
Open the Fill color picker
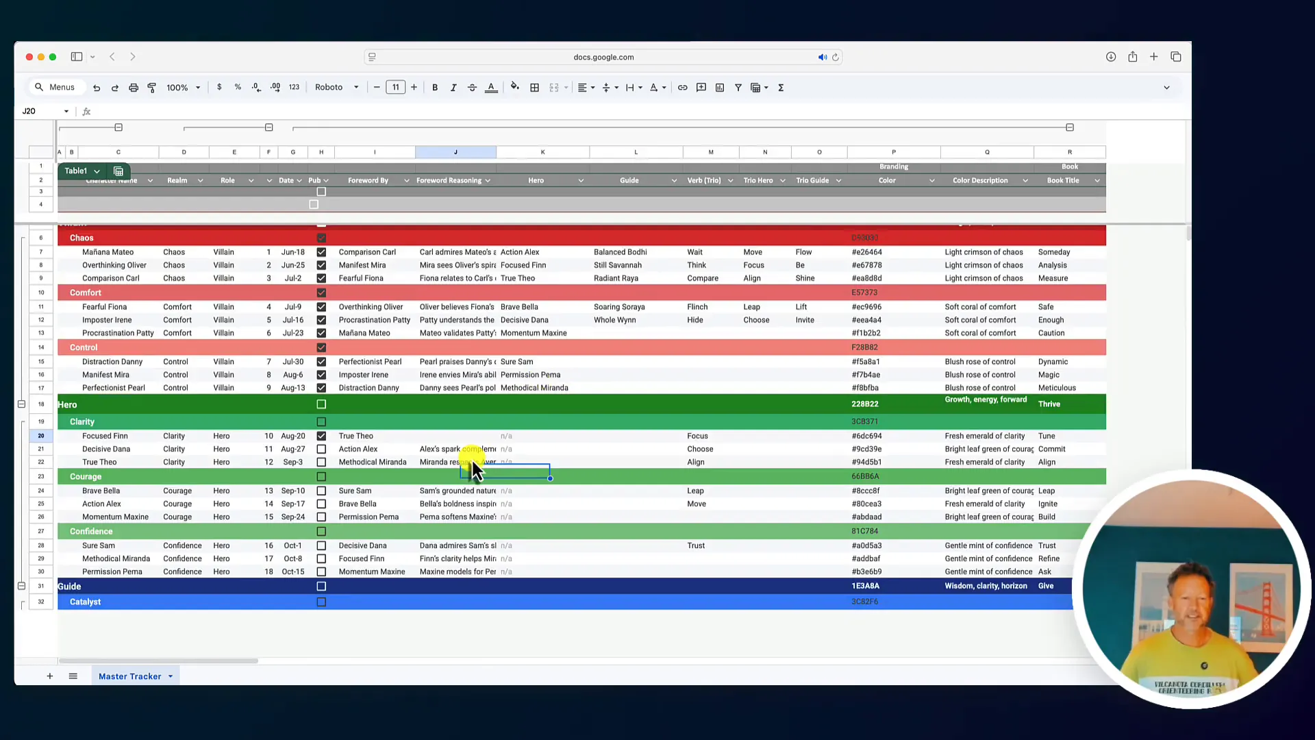[x=515, y=87]
